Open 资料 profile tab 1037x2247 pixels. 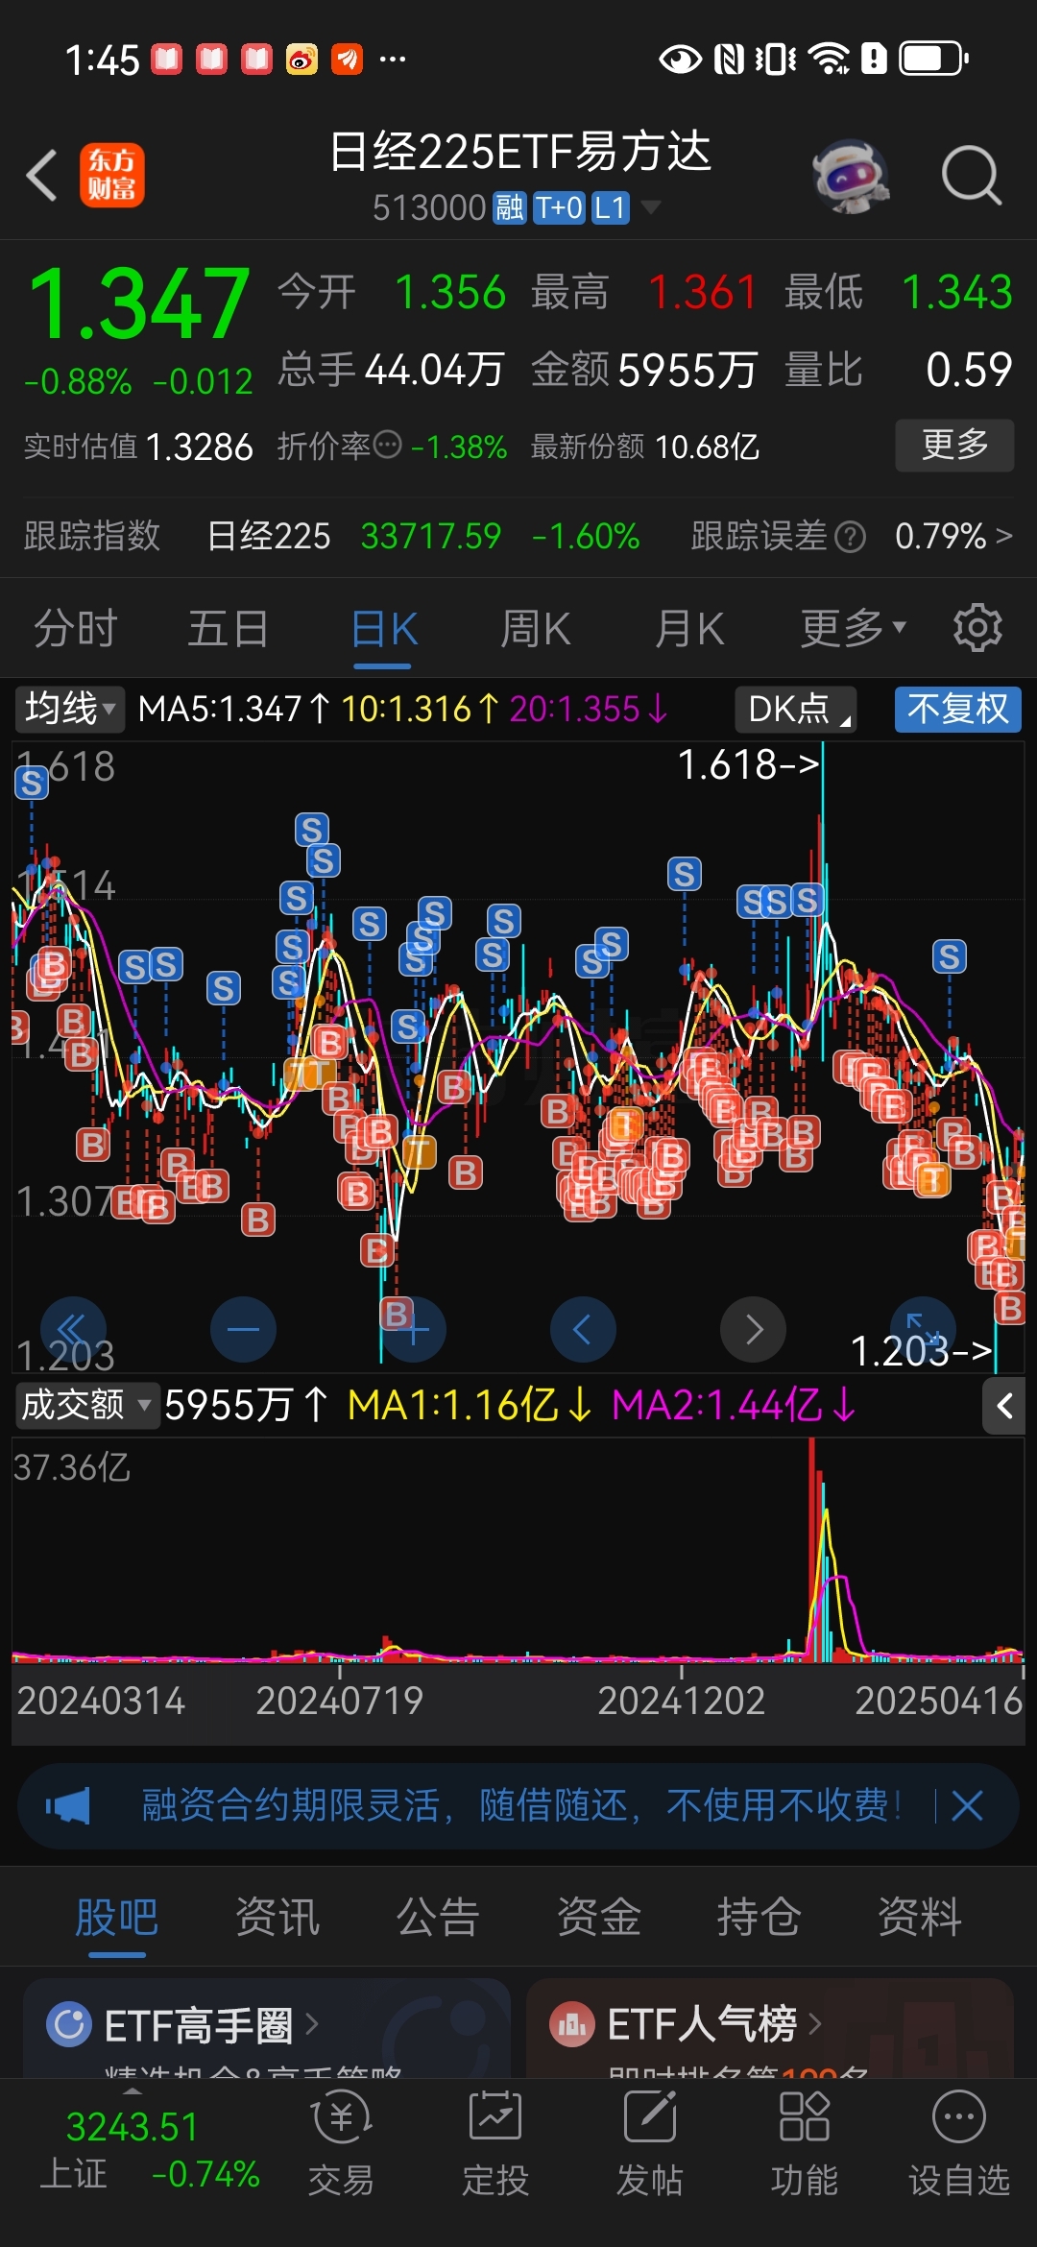(x=920, y=1918)
